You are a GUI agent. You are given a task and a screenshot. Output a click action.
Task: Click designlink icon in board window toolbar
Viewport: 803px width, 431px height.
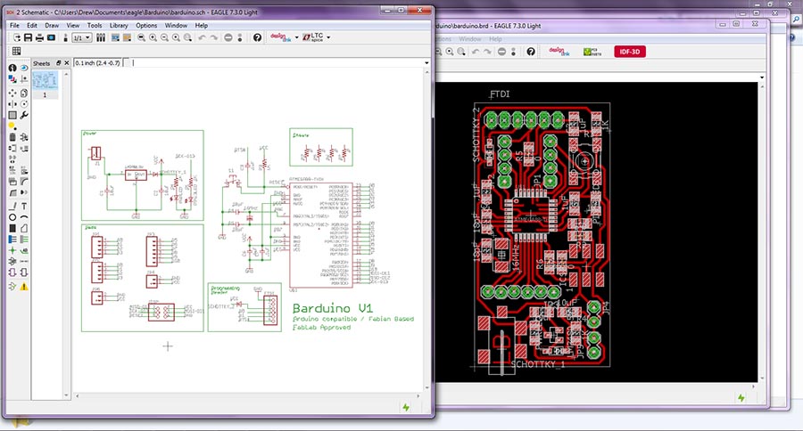(559, 52)
